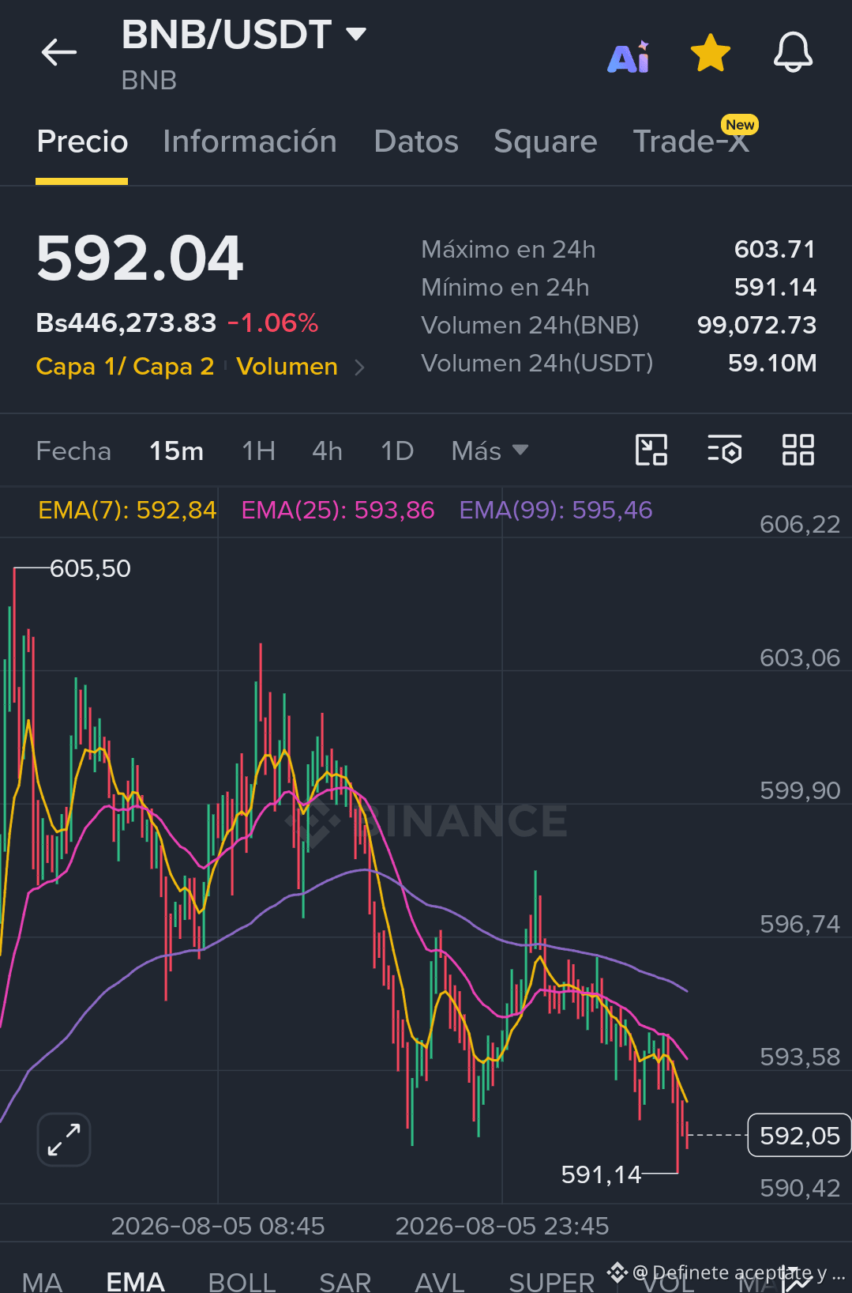Toggle the favorite star icon
The image size is (852, 1293).
(x=710, y=53)
